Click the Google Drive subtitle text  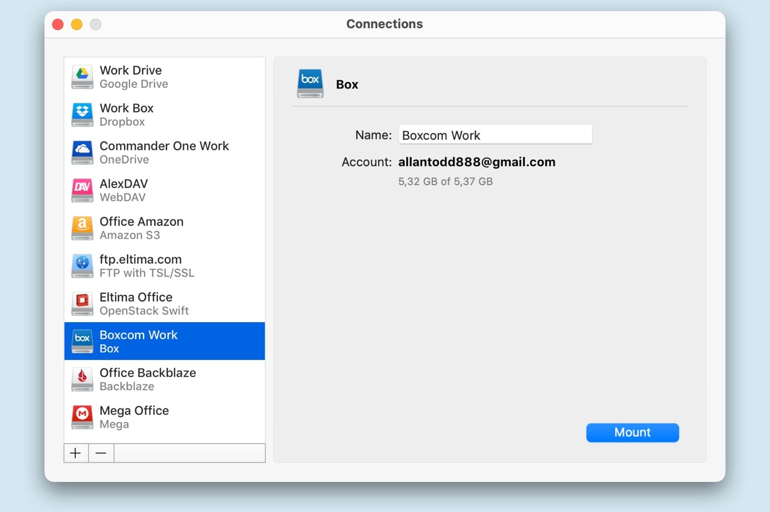coord(134,84)
